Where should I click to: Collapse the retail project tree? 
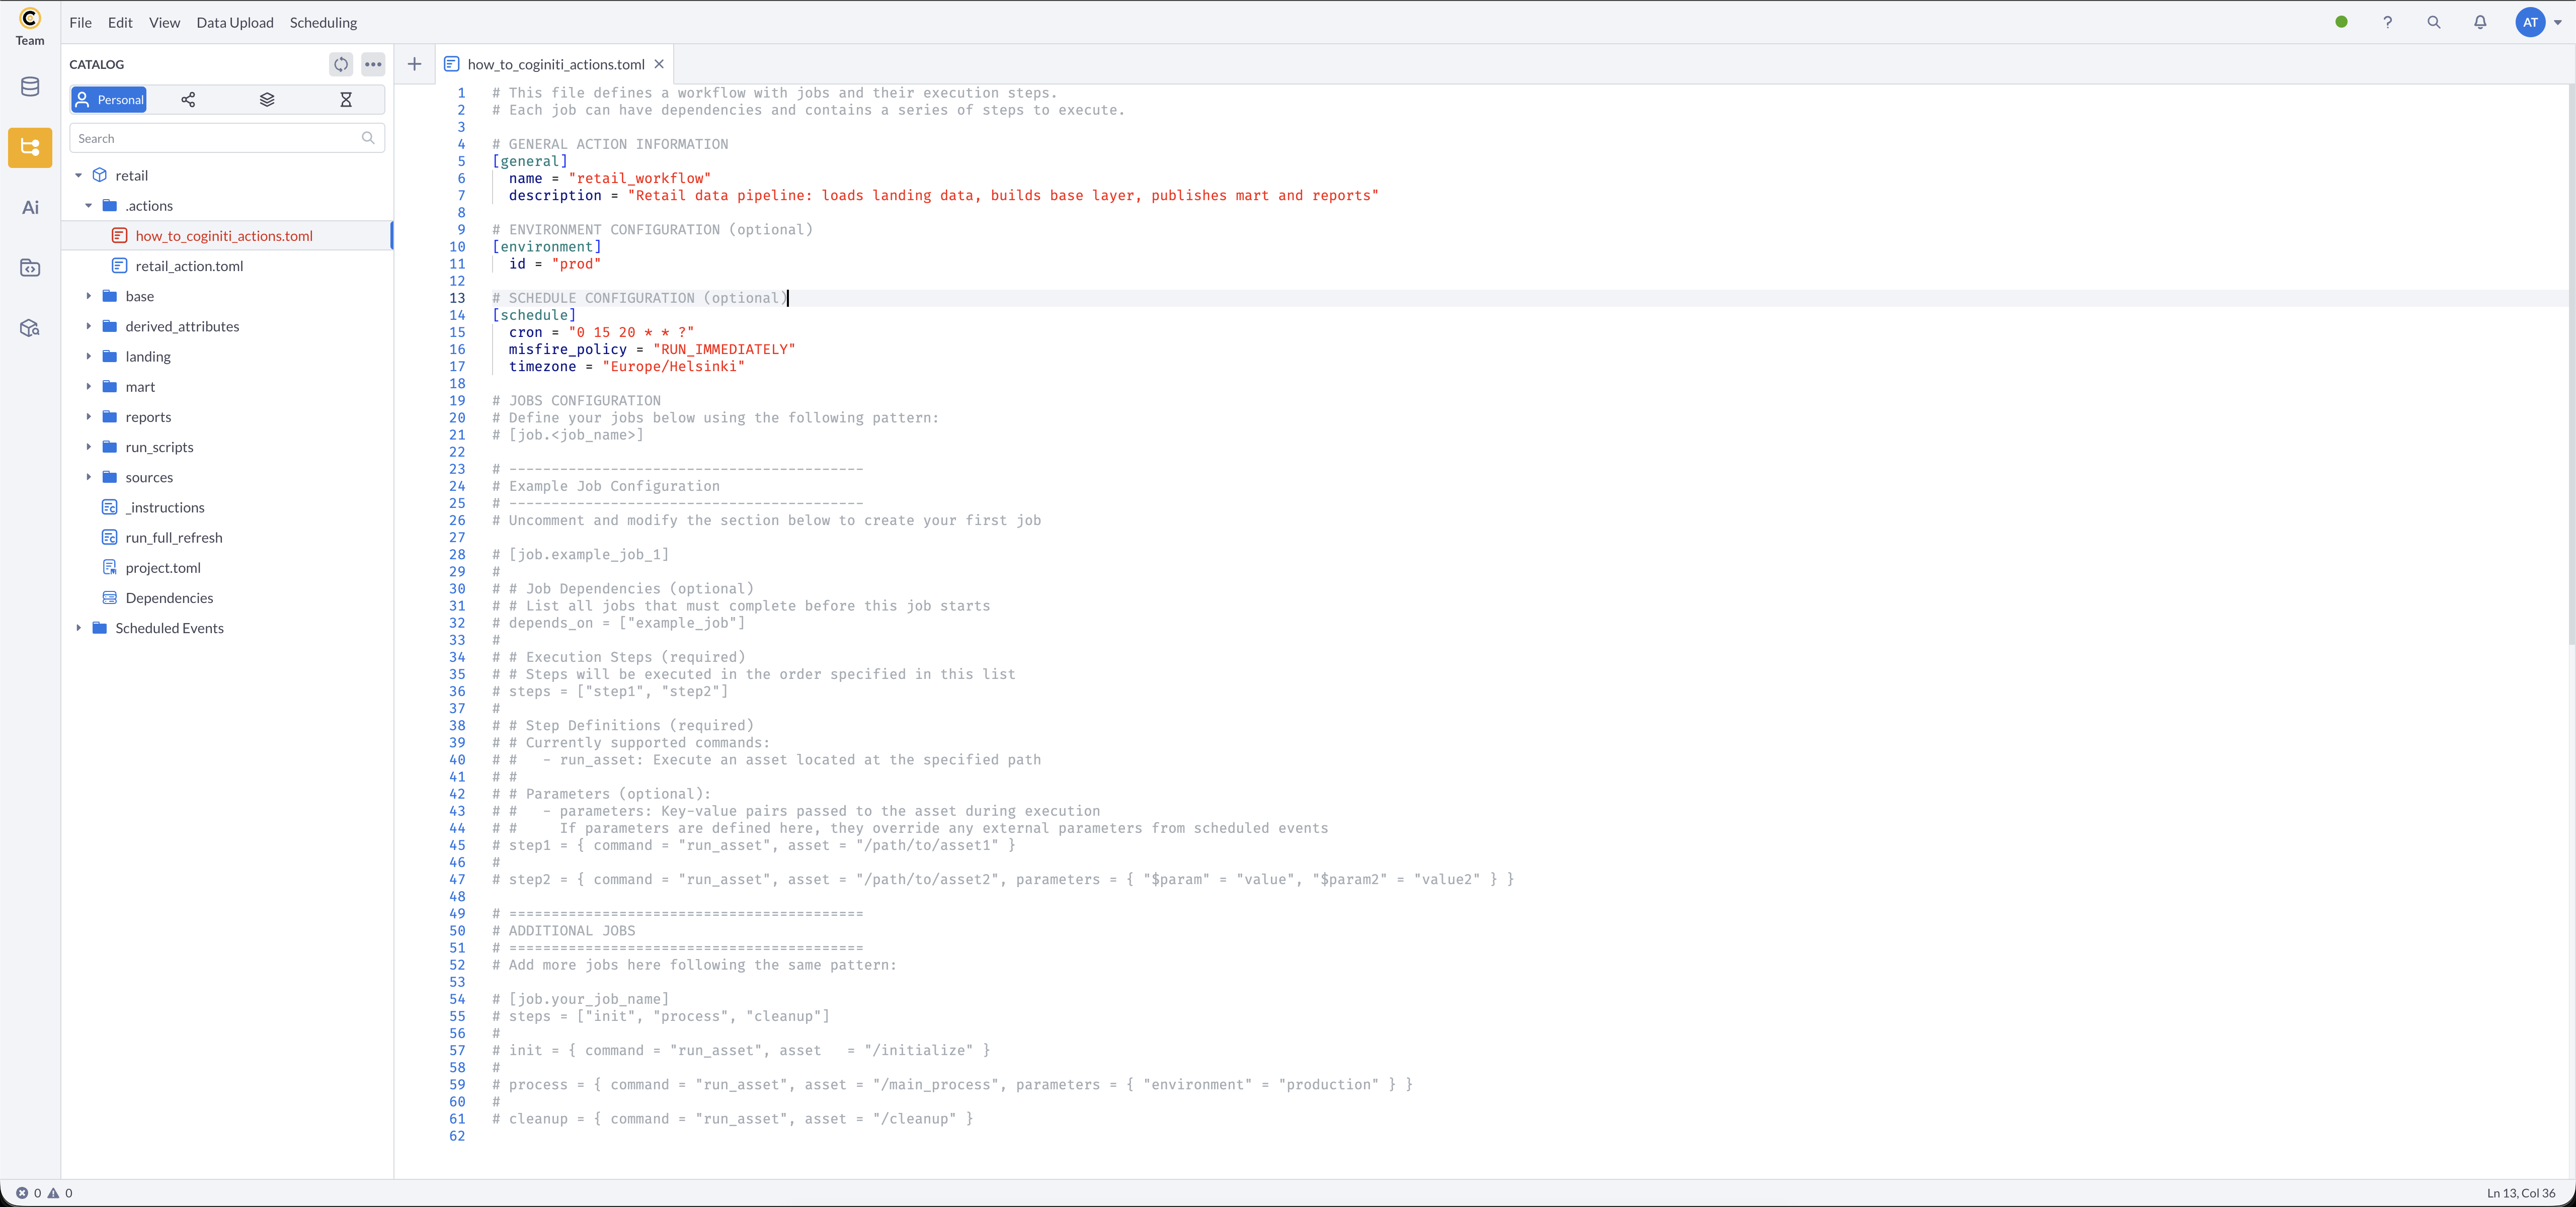click(x=79, y=175)
